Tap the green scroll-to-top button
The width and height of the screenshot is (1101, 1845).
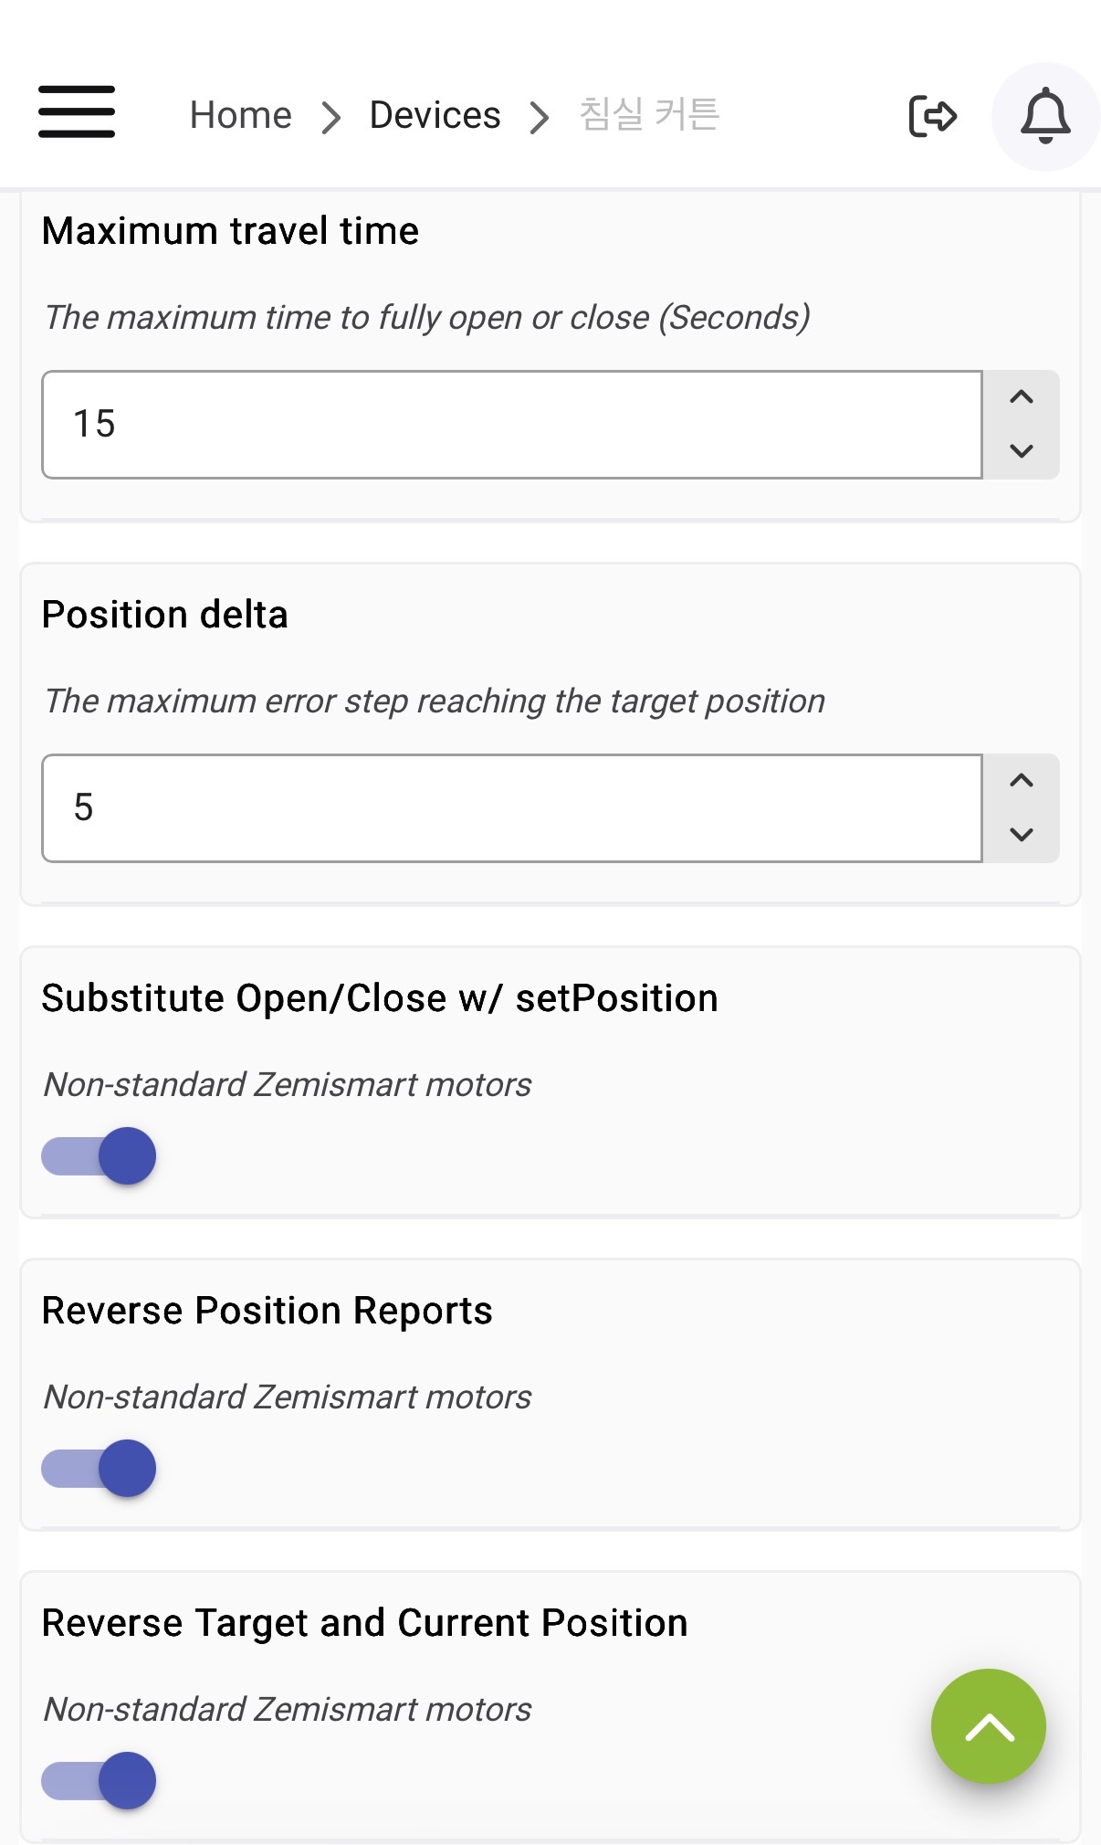988,1725
